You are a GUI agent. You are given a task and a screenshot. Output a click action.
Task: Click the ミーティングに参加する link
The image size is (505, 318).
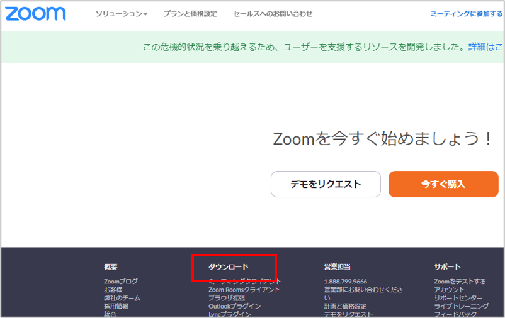466,14
